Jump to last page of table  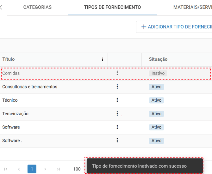click(59, 169)
